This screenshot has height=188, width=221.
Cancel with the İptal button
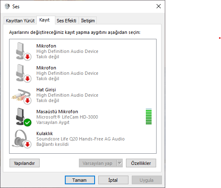tap(113, 180)
